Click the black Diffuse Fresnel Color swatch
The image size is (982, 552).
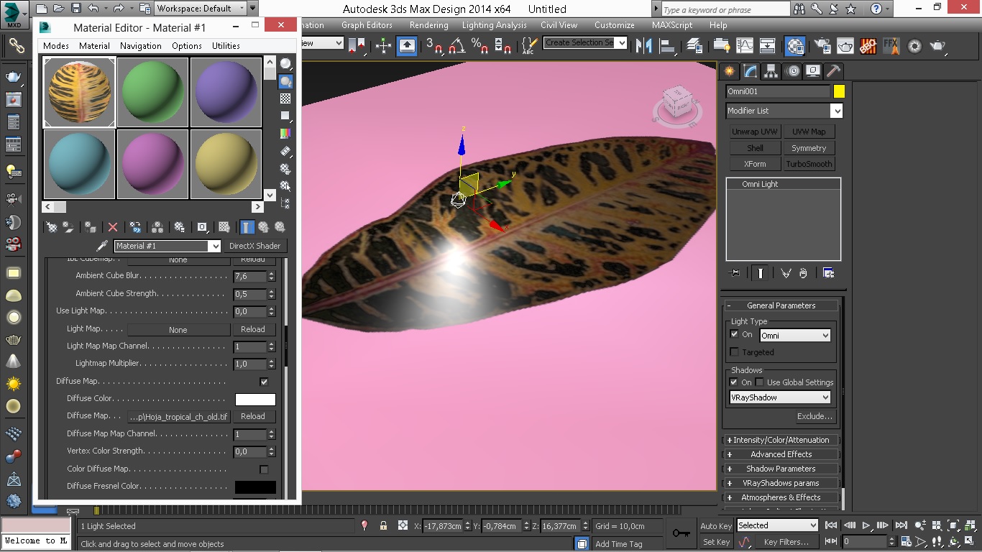click(x=255, y=487)
